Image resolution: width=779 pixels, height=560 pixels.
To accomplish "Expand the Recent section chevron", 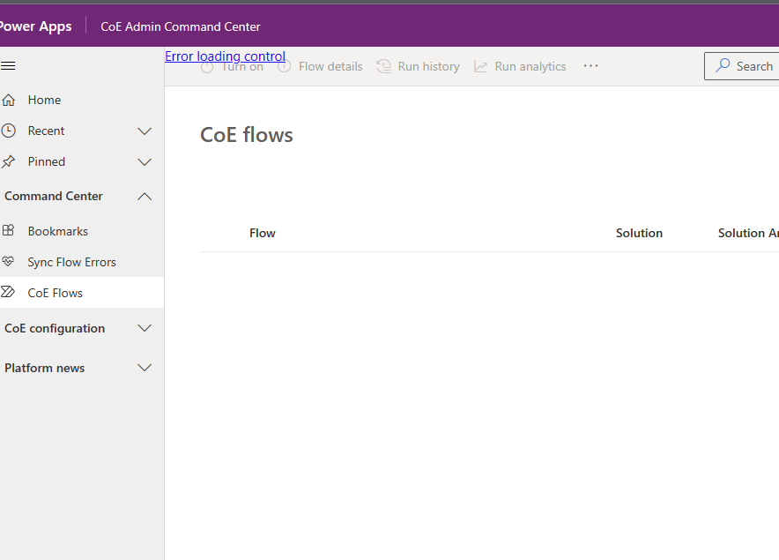I will click(144, 131).
